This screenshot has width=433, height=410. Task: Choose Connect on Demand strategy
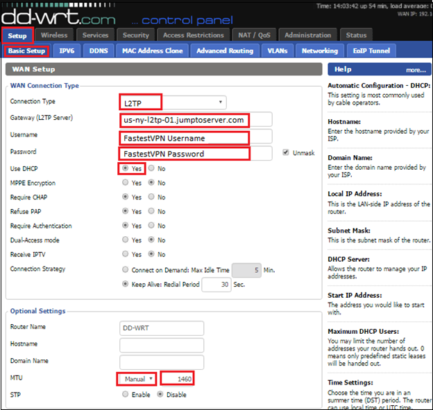(x=125, y=269)
